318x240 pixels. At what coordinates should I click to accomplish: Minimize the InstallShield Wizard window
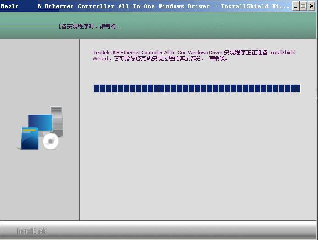(x=296, y=6)
